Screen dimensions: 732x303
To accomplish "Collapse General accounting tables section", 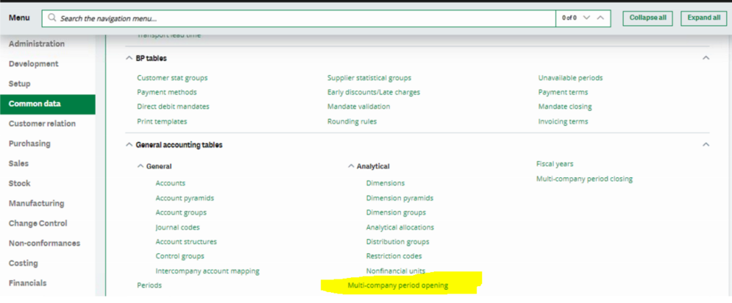I will 130,145.
